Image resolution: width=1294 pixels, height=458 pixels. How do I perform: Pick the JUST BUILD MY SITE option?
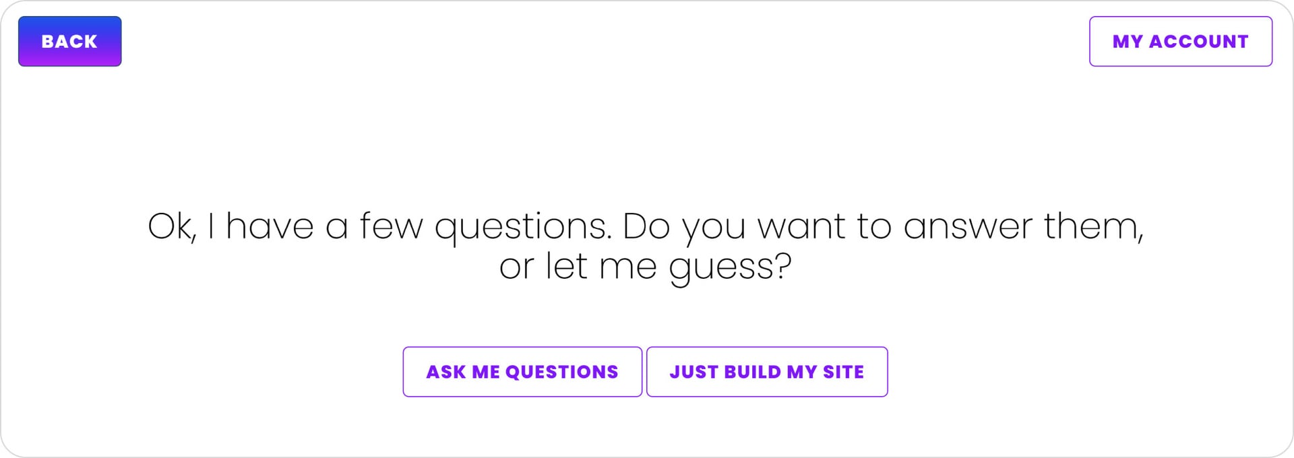(766, 372)
